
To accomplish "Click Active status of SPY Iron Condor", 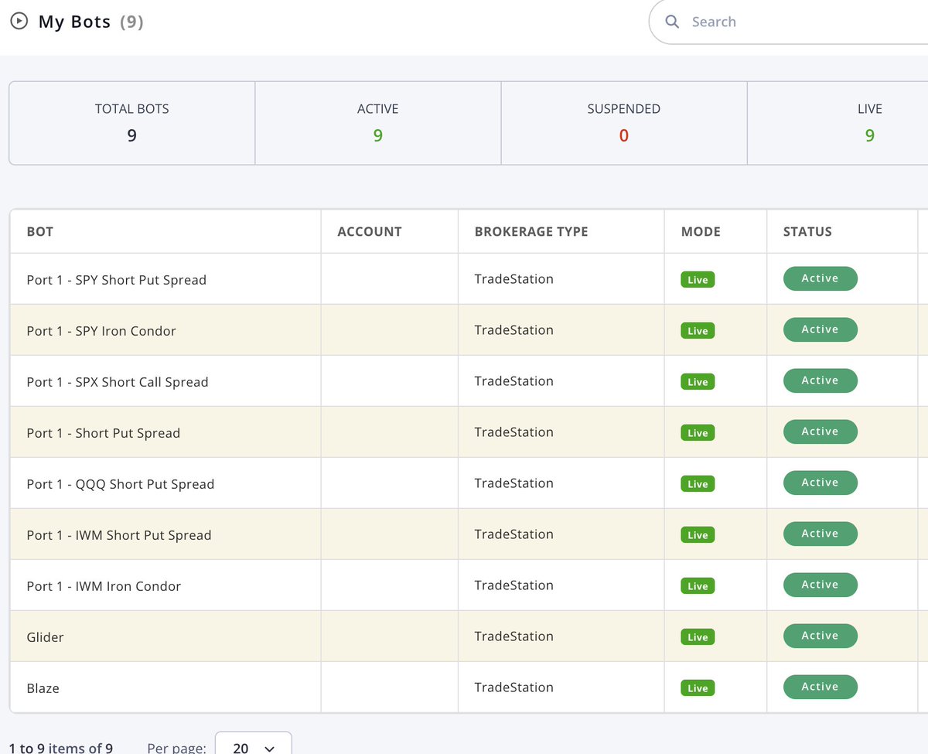I will tap(821, 329).
